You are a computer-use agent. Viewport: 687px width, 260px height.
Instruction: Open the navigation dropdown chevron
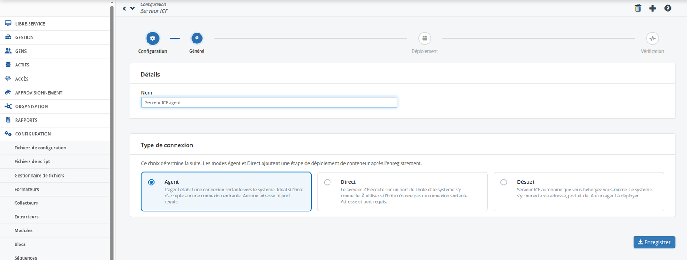tap(133, 8)
